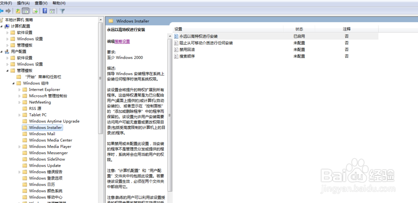
Task: Expand the Windows 错误报告 node
Action: (20, 172)
